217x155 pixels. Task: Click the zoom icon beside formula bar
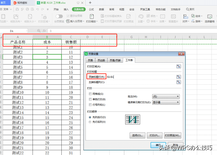click(39, 31)
